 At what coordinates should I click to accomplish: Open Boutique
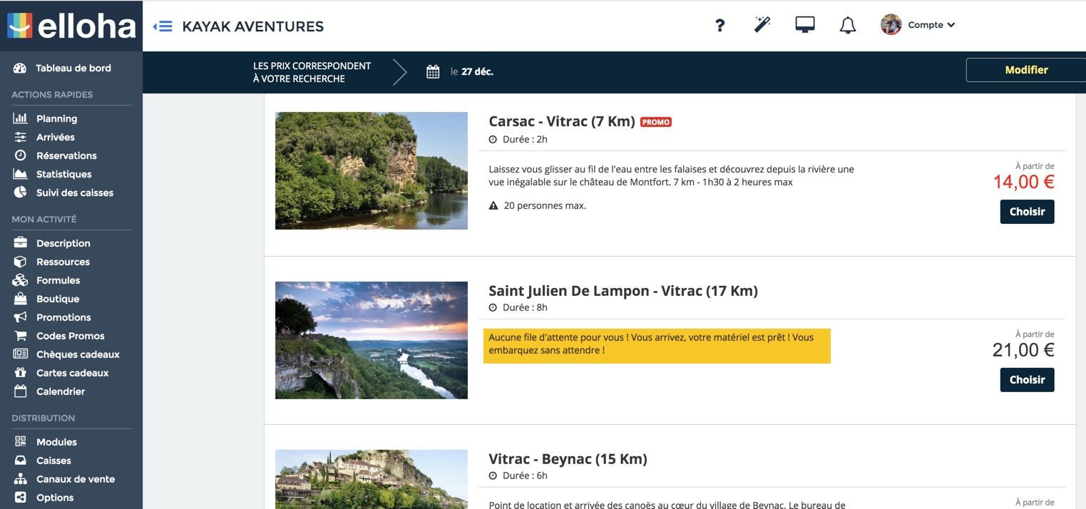click(x=58, y=299)
